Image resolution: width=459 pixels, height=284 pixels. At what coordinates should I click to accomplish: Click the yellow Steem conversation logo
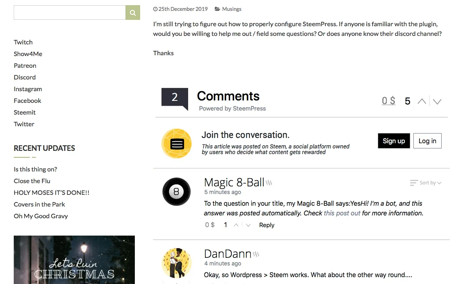(x=176, y=144)
